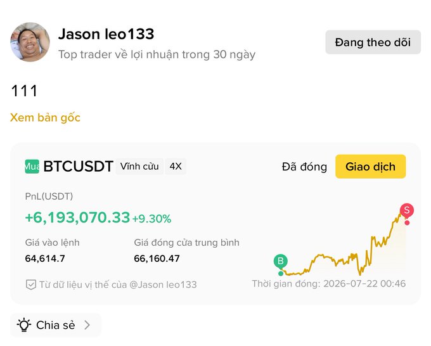Click the red S sell marker
This screenshot has width=431, height=346.
(x=407, y=210)
